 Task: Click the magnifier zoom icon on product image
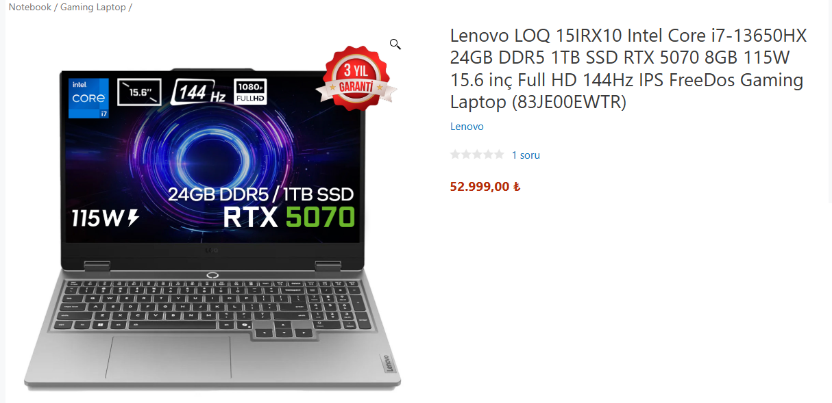(x=395, y=44)
